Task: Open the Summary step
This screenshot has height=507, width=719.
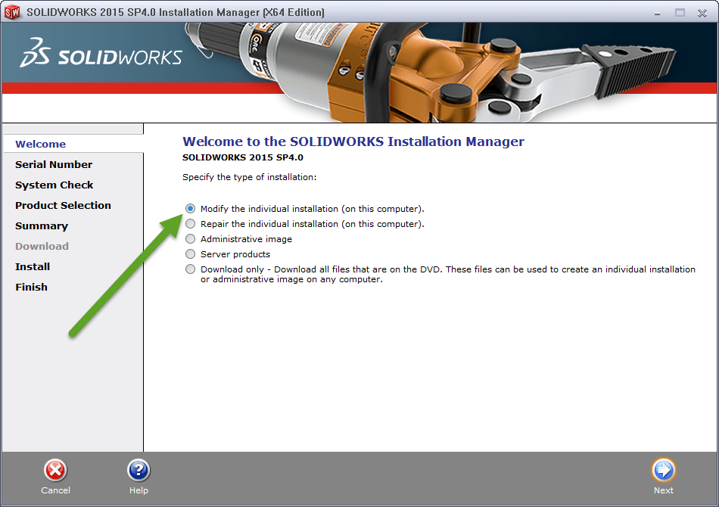Action: point(42,226)
